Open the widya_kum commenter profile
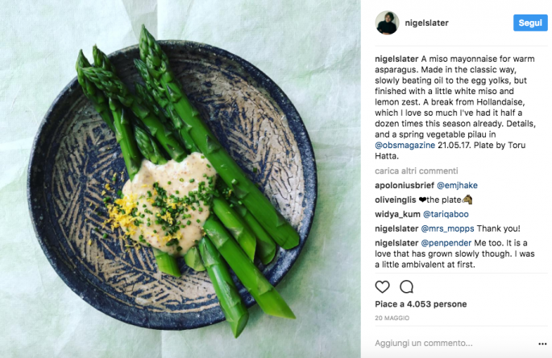Viewport: 552px width, 358px height. [397, 214]
